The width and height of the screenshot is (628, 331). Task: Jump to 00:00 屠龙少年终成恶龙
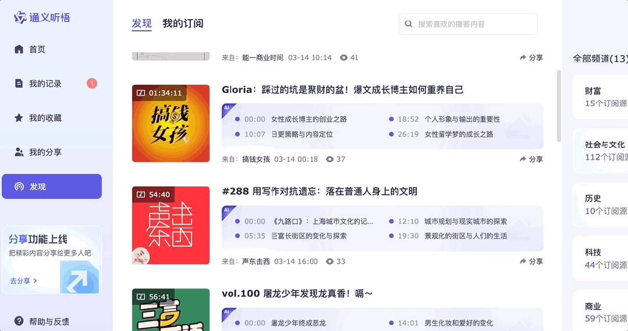pos(281,323)
